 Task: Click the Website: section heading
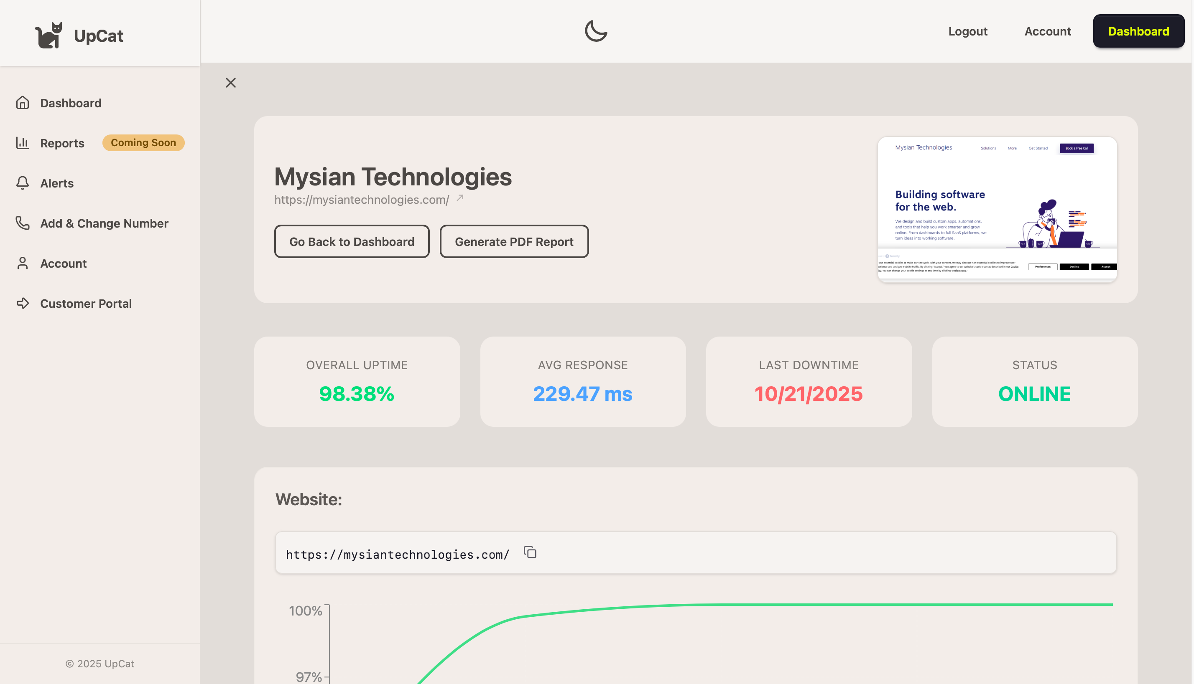coord(309,499)
